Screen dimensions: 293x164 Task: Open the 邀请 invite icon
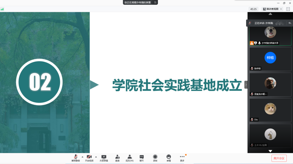117,158
